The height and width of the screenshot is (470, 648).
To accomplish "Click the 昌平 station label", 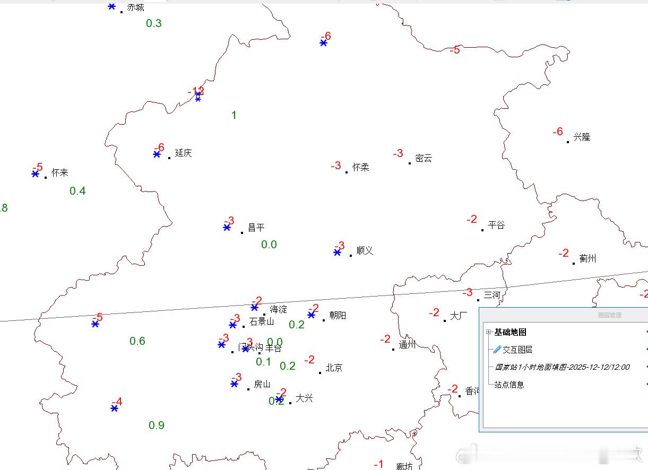I will (x=256, y=228).
